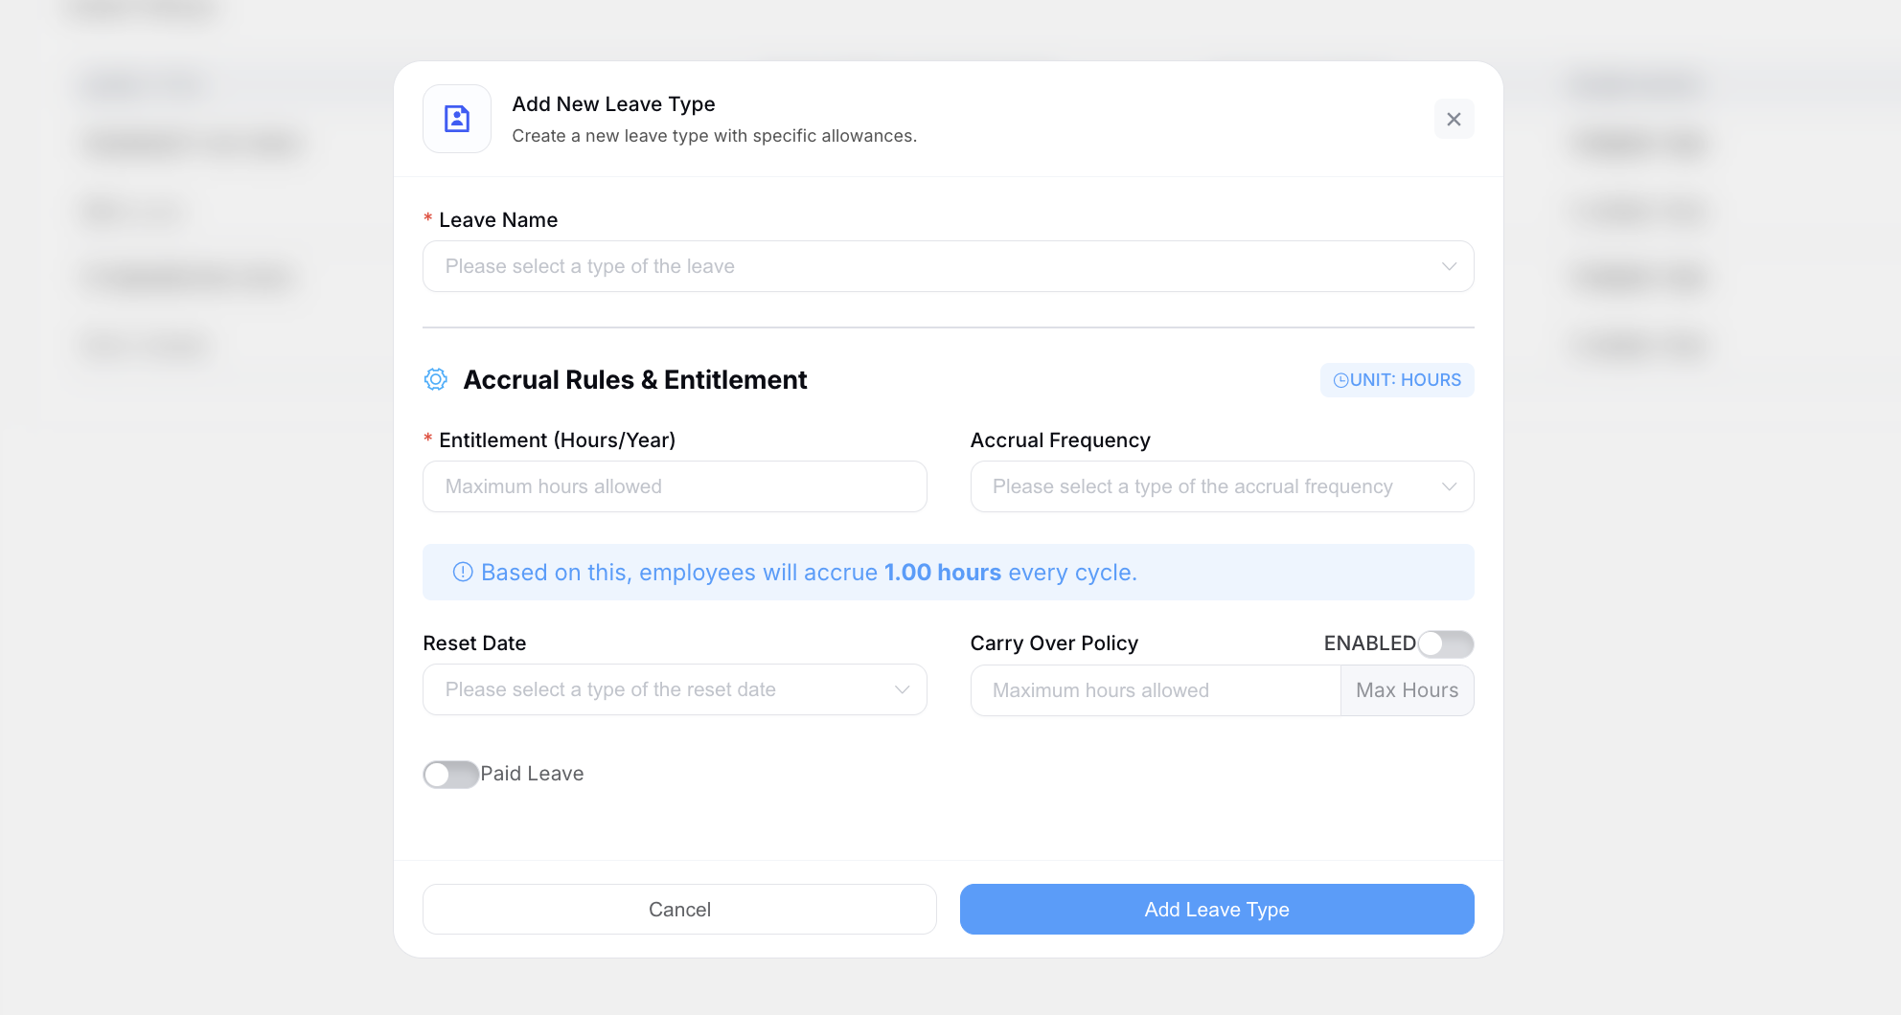This screenshot has height=1015, width=1901.
Task: Click the Leave Name chevron arrow
Action: (1449, 266)
